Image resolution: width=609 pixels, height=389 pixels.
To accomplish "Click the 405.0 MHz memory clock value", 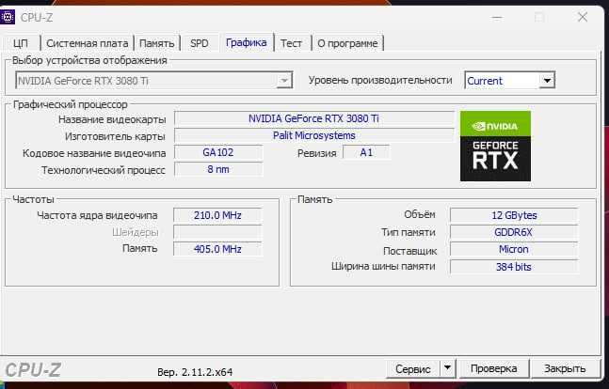I will pyautogui.click(x=217, y=249).
